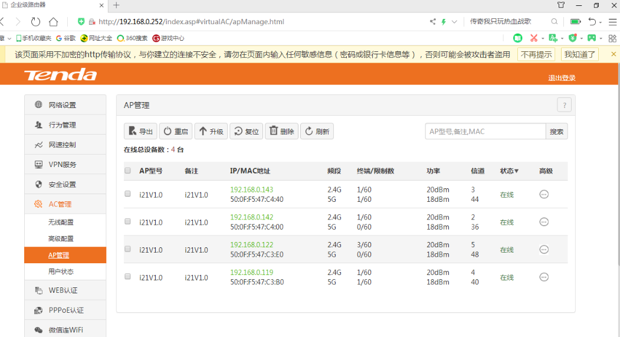Open new tab with plus button
The width and height of the screenshot is (620, 337).
116,5
